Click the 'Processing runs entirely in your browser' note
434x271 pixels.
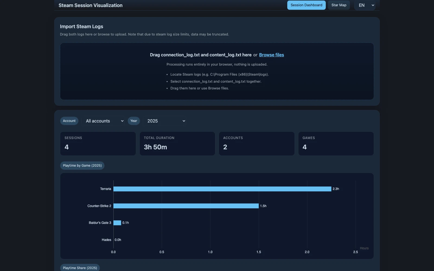(x=217, y=64)
